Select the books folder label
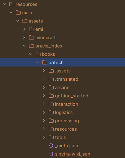The height and width of the screenshot is (158, 125). coord(48,54)
